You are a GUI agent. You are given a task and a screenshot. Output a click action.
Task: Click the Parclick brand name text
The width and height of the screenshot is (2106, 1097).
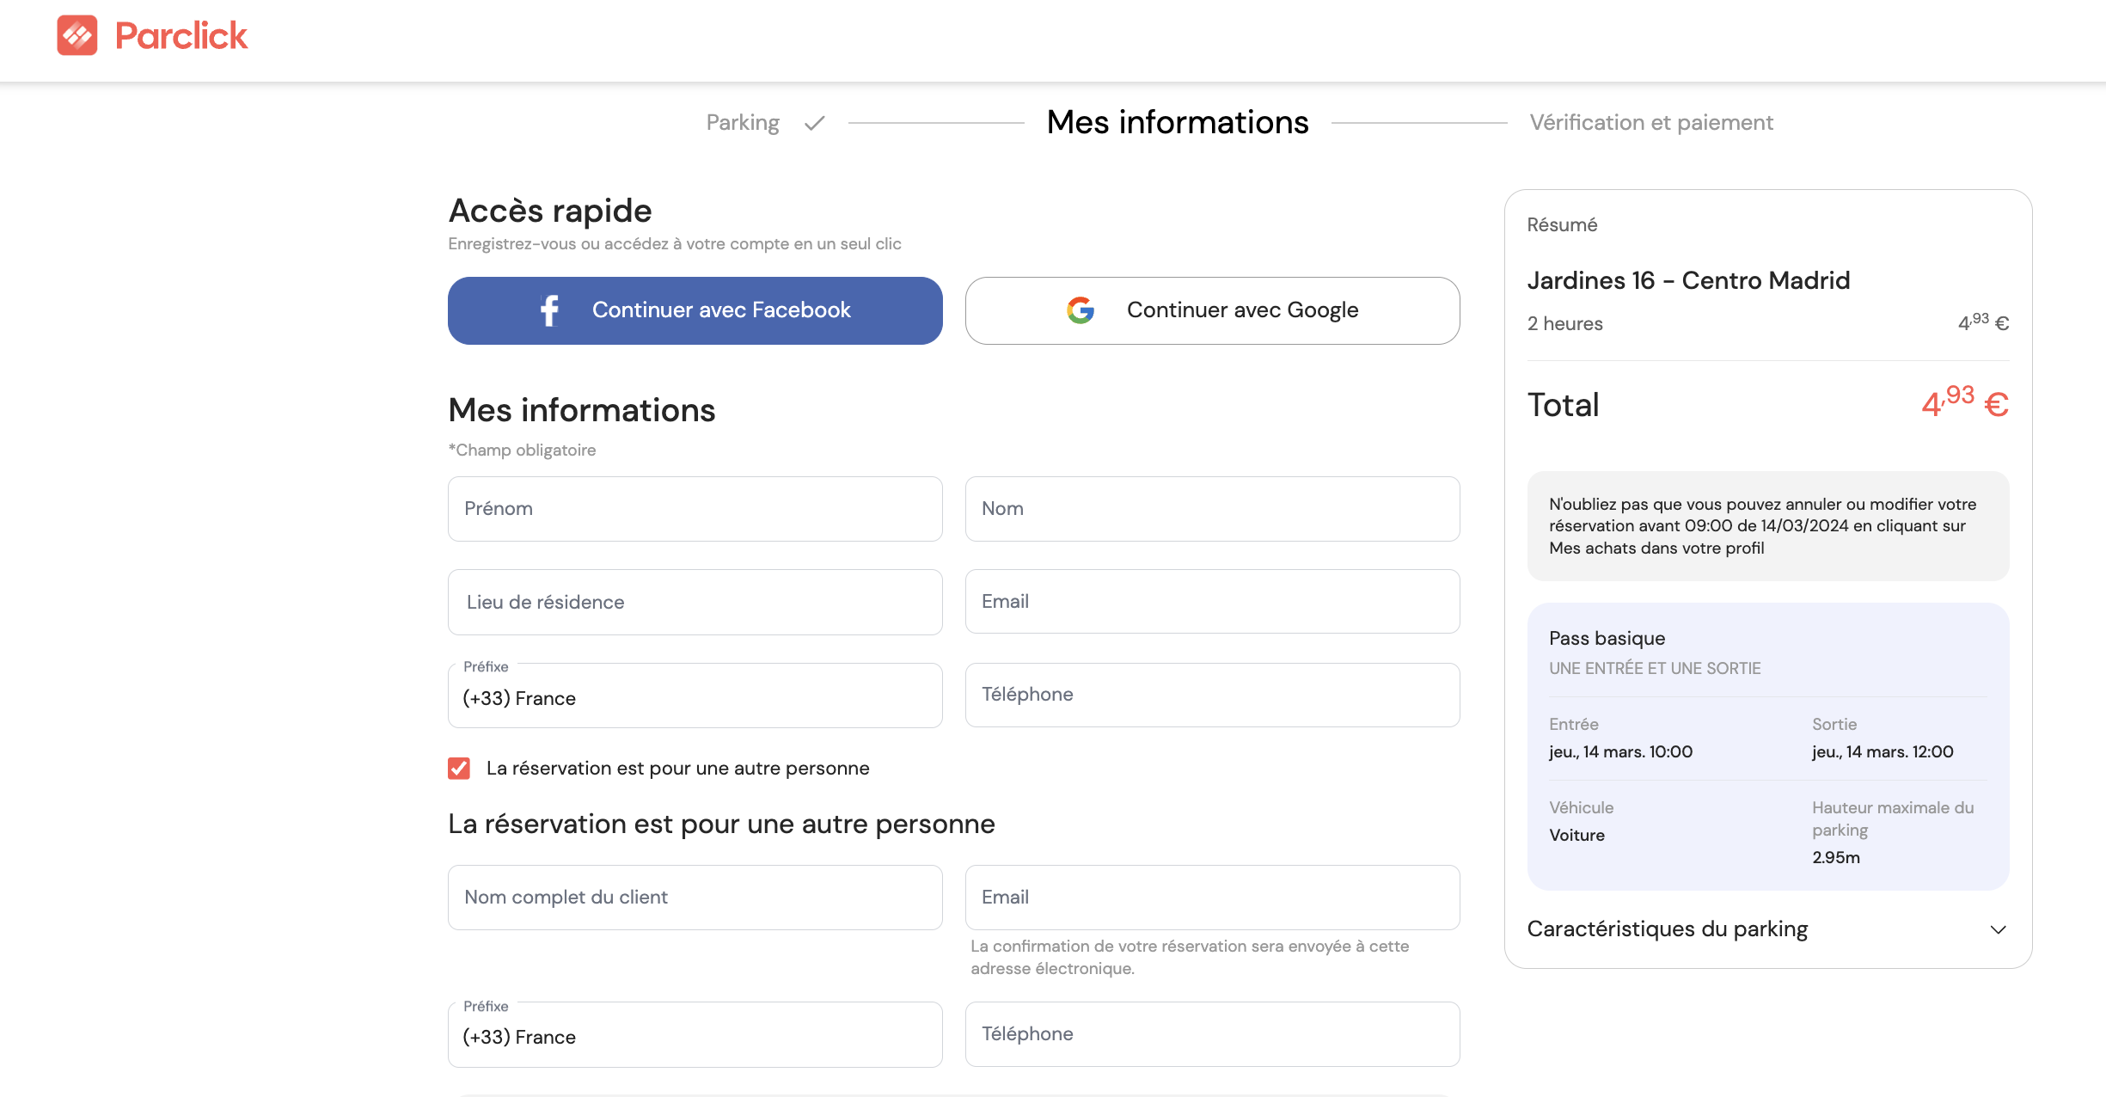tap(181, 36)
